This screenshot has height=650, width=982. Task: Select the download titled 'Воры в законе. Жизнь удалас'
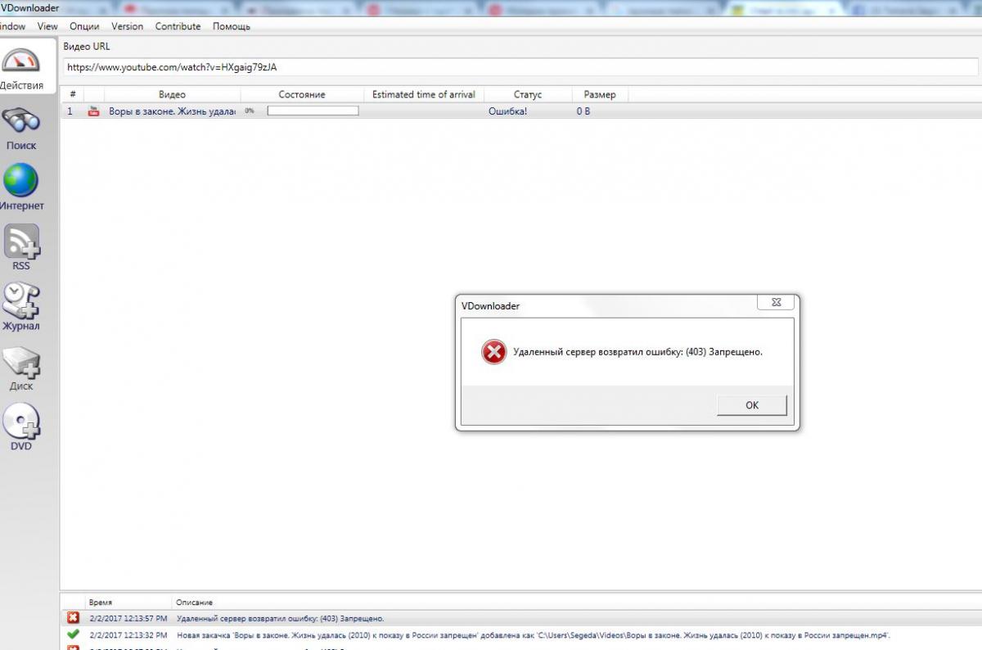click(x=172, y=111)
